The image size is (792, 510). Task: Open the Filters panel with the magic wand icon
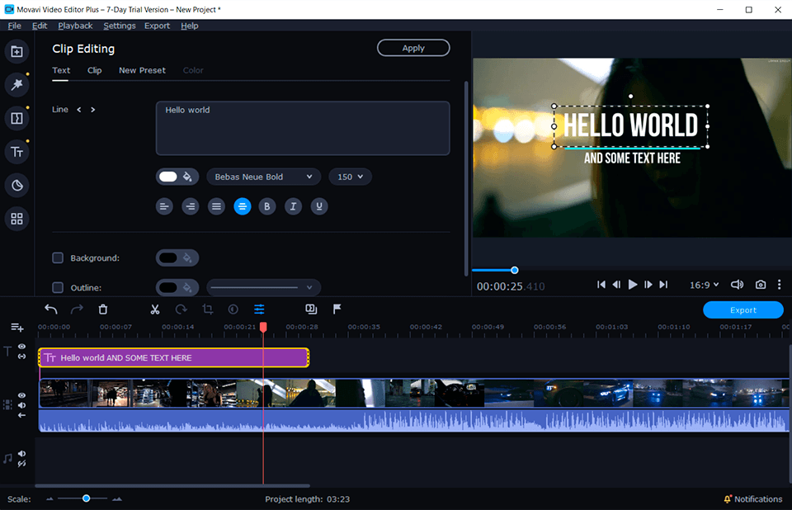click(16, 84)
